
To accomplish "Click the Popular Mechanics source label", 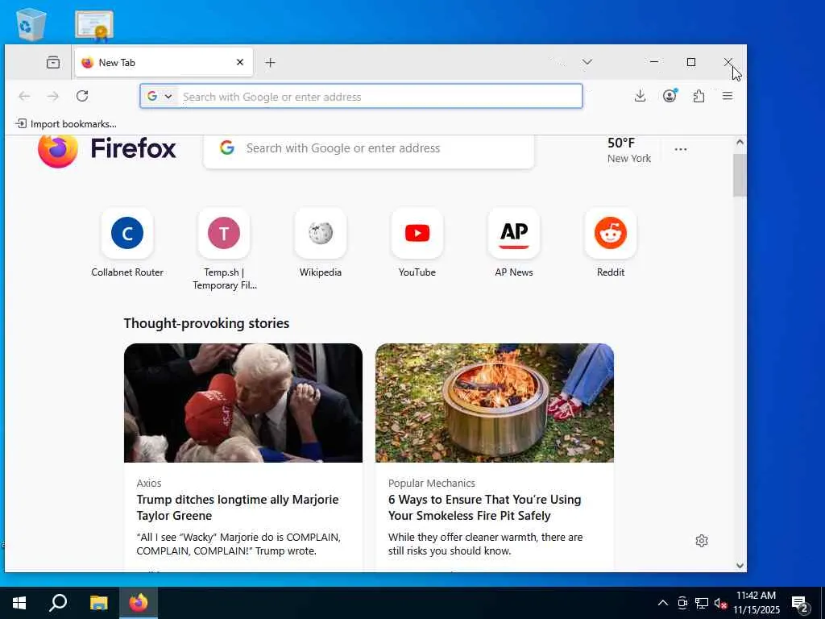I will (432, 484).
